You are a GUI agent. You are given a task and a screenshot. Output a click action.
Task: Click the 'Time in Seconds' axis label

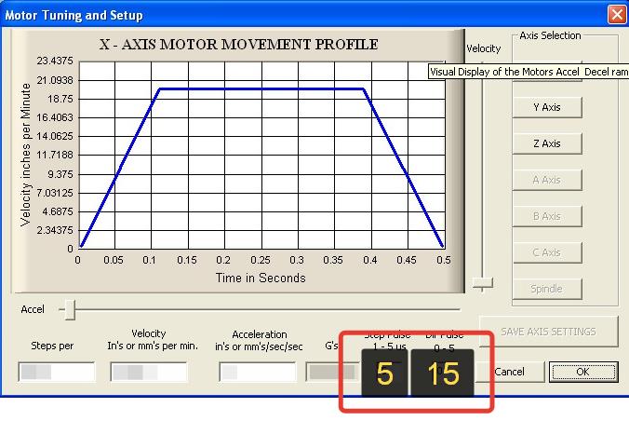261,278
